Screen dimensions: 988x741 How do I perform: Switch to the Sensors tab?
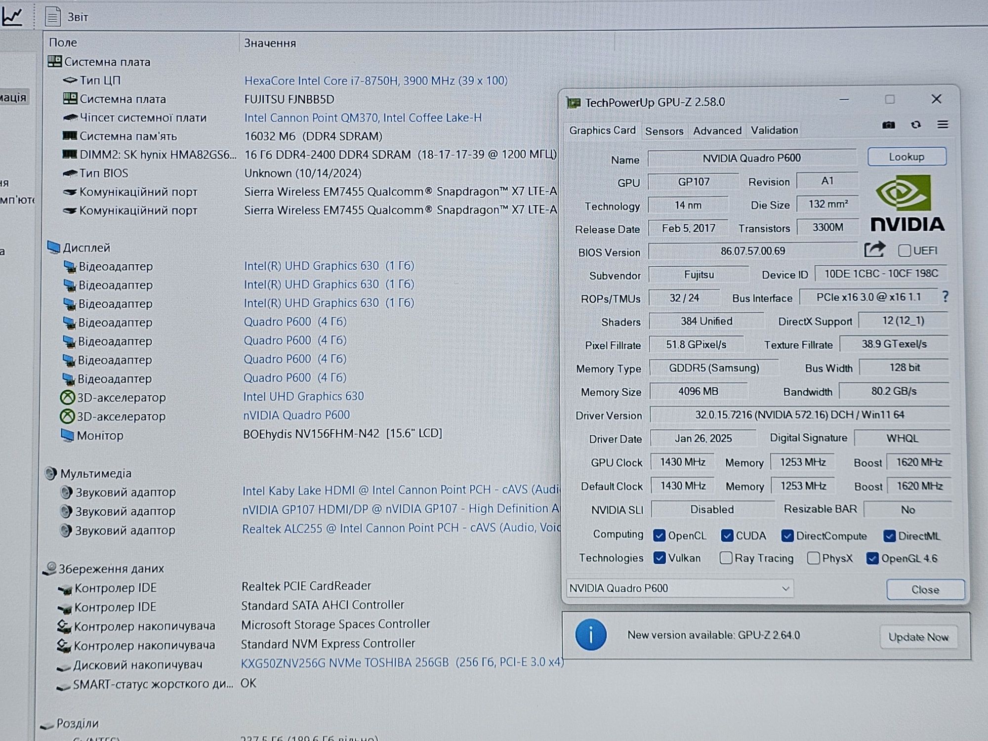664,131
